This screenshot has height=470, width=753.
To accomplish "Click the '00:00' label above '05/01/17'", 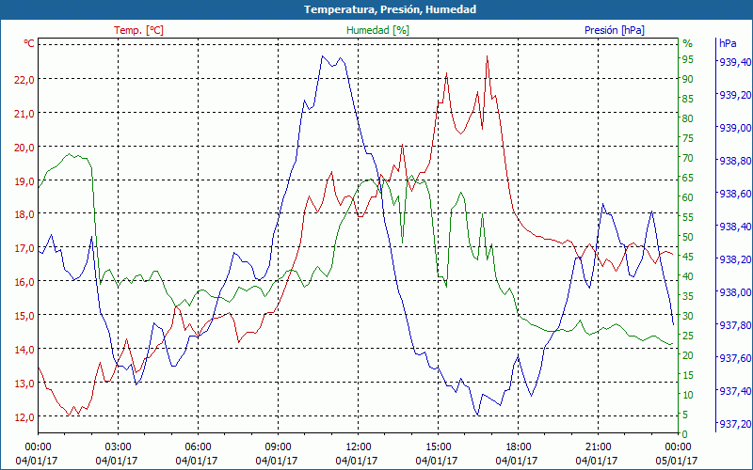I will pyautogui.click(x=678, y=446).
